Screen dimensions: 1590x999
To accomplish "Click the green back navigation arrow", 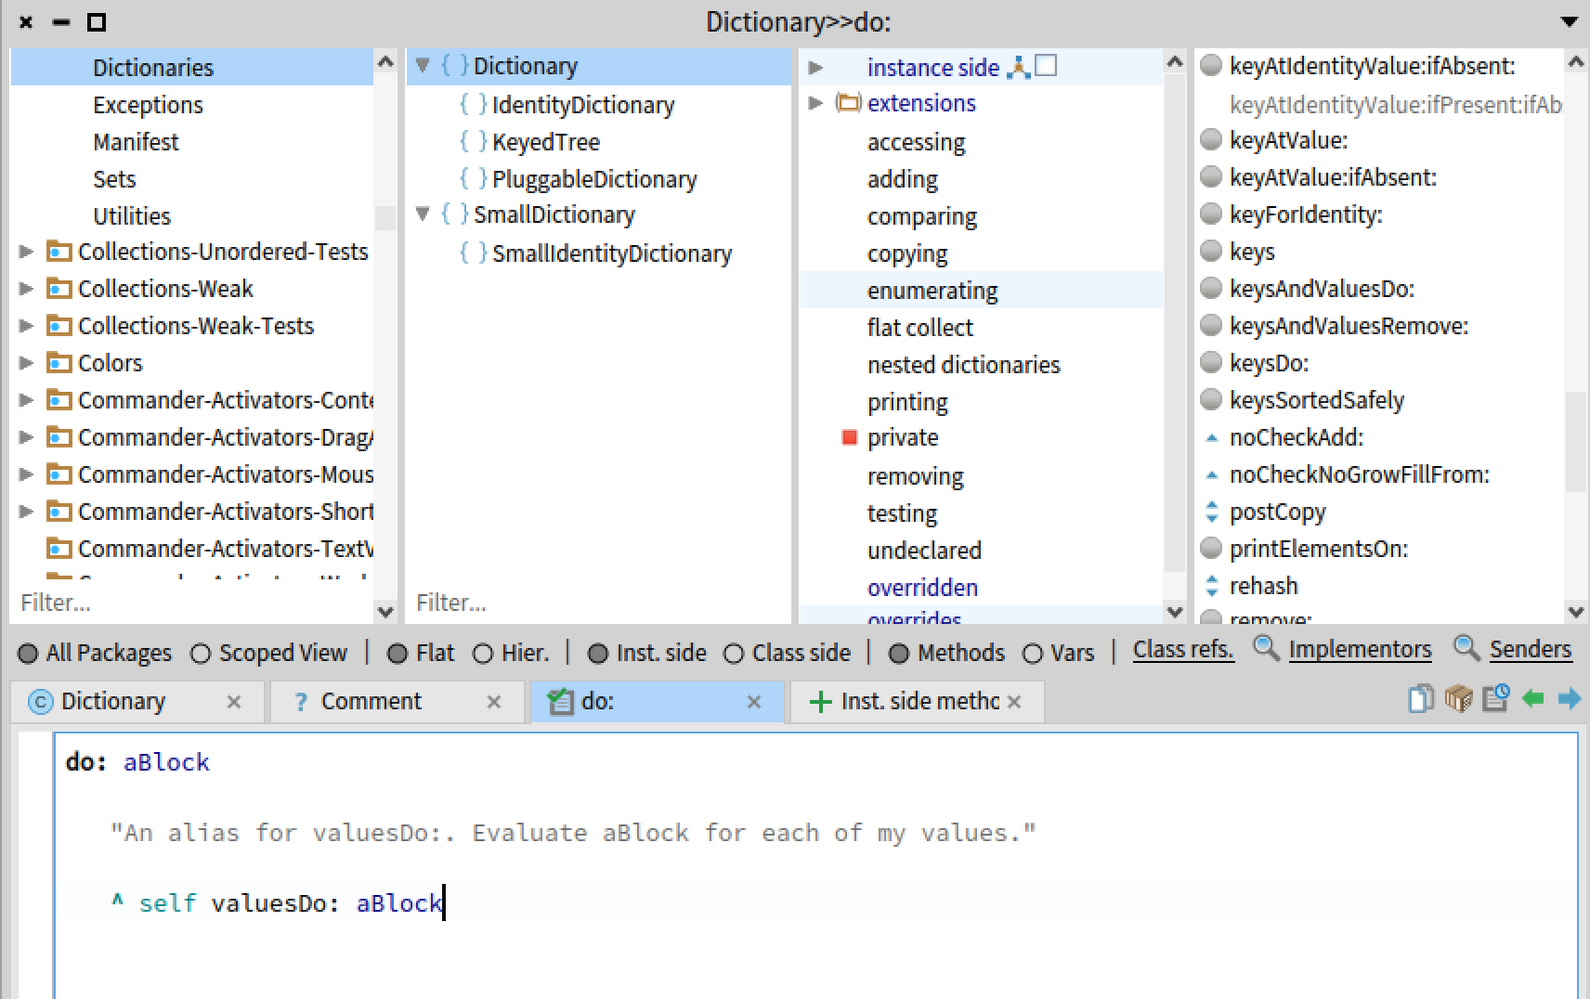I will [1533, 699].
